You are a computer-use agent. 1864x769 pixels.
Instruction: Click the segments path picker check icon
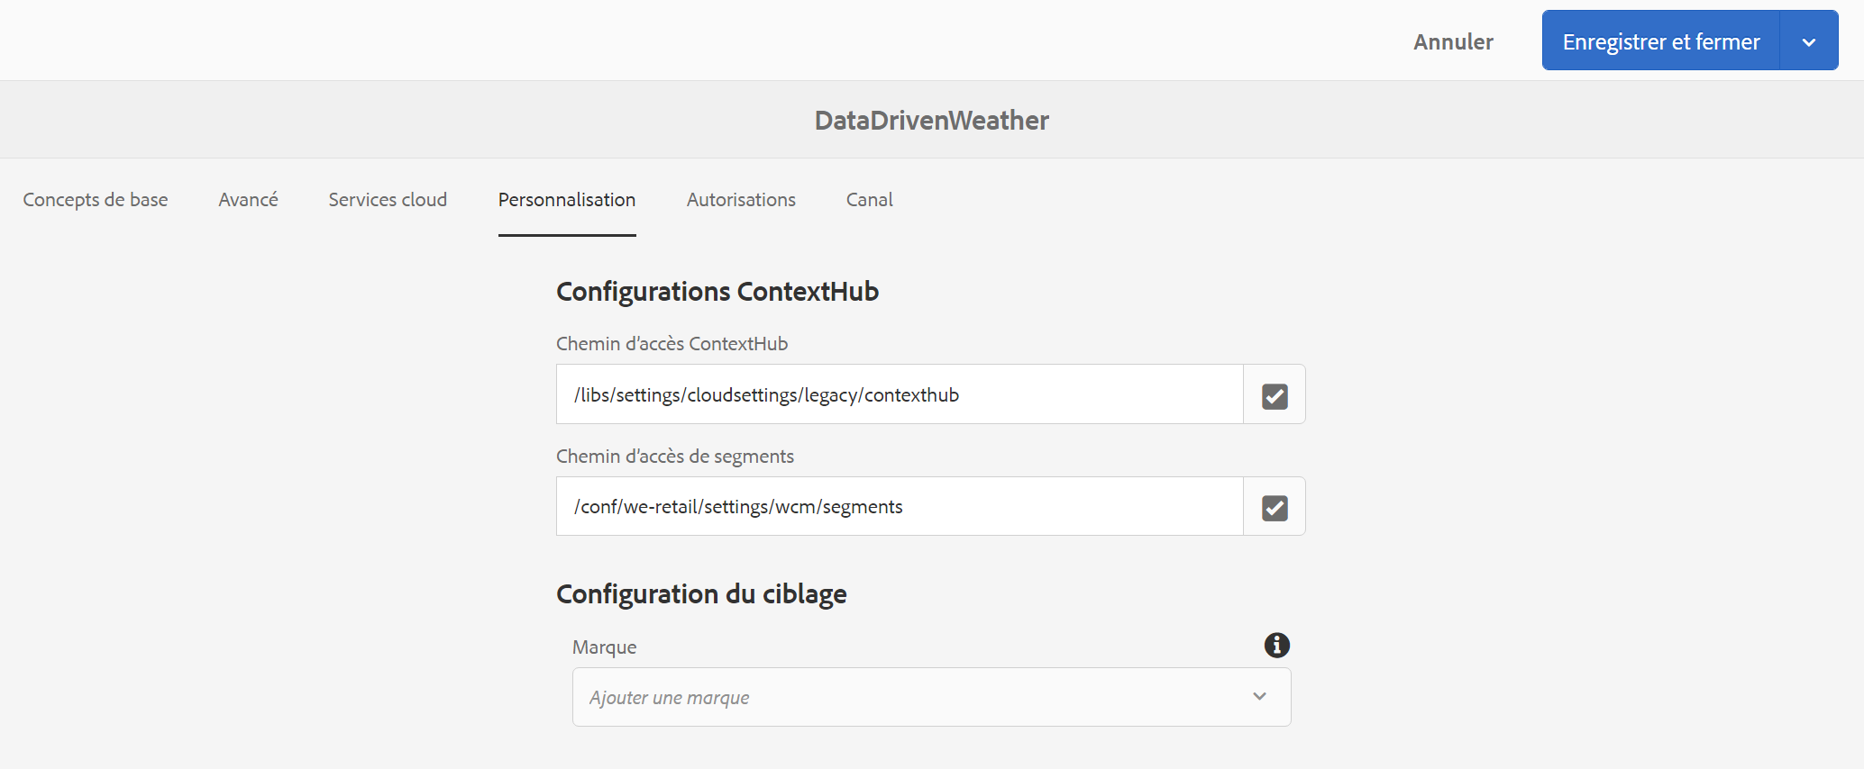pos(1274,507)
